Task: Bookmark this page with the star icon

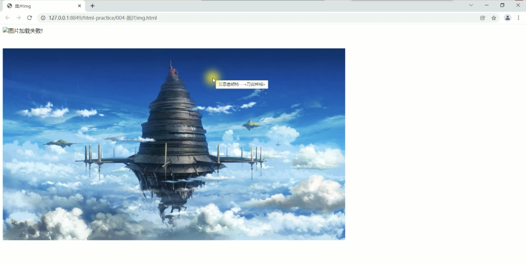Action: pos(494,18)
